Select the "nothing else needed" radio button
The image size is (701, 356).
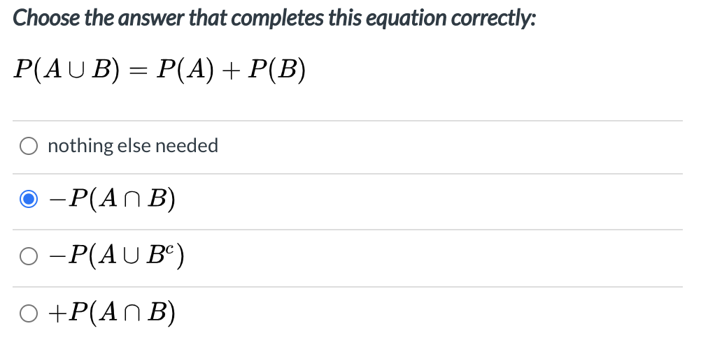[x=29, y=146]
